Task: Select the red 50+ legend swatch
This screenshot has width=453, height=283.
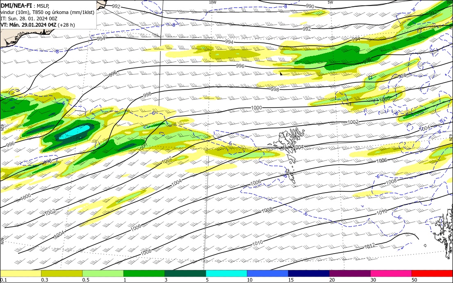Action: [x=432, y=274]
